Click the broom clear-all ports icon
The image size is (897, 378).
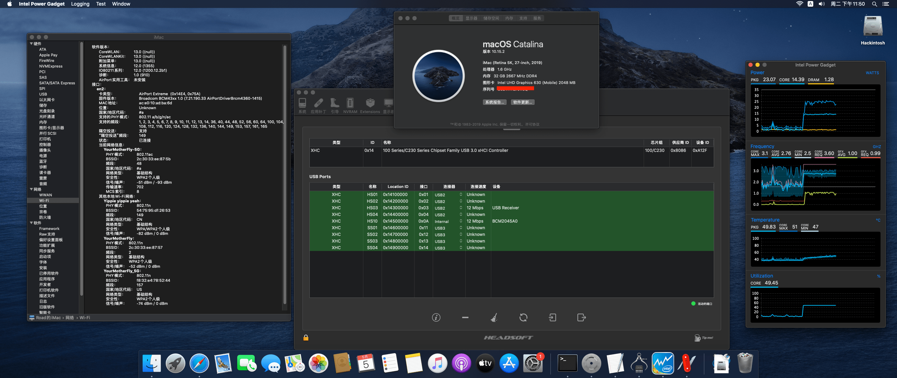[494, 317]
